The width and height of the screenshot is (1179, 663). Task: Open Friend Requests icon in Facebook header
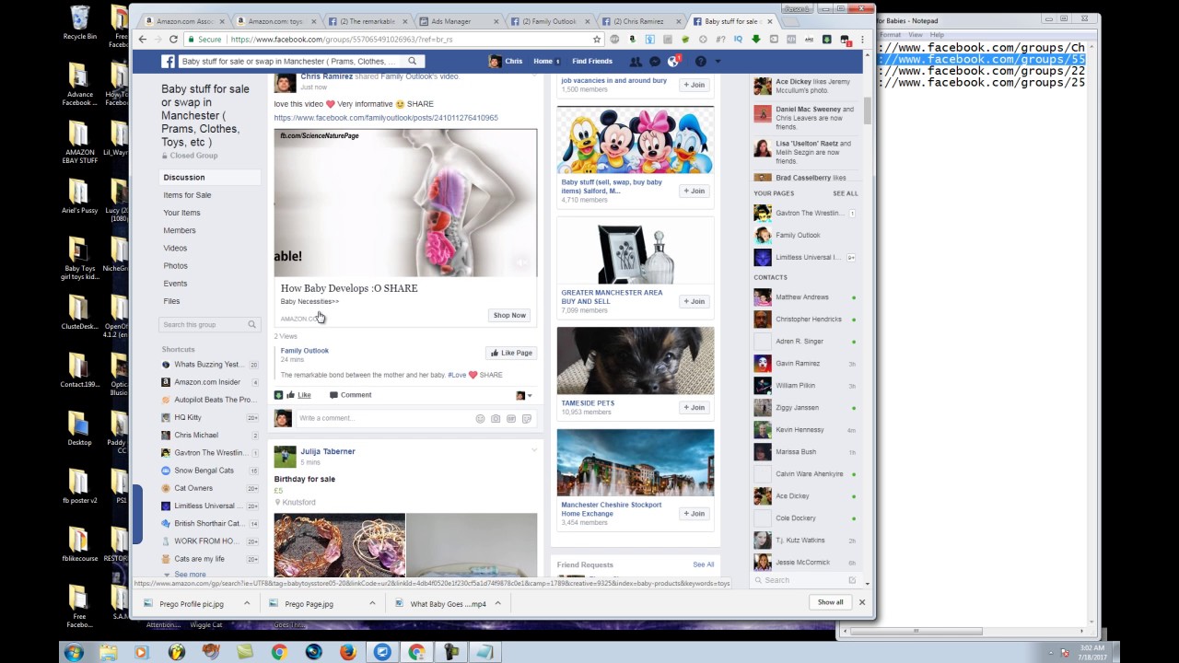636,62
